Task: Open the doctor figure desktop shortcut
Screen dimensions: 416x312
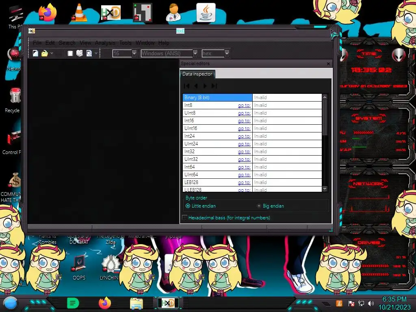Action: click(x=174, y=12)
